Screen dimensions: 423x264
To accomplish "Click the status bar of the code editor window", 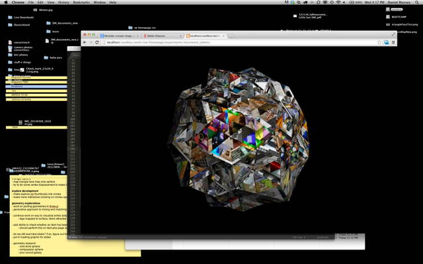I will 201,237.
